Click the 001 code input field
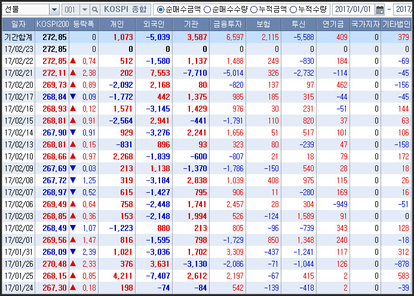This screenshot has height=296, width=414. 70,10
